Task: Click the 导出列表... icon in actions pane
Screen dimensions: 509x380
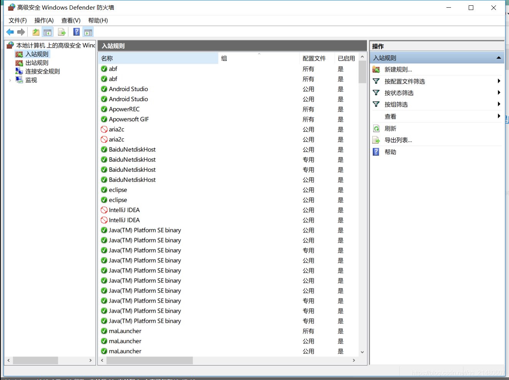Action: point(376,140)
